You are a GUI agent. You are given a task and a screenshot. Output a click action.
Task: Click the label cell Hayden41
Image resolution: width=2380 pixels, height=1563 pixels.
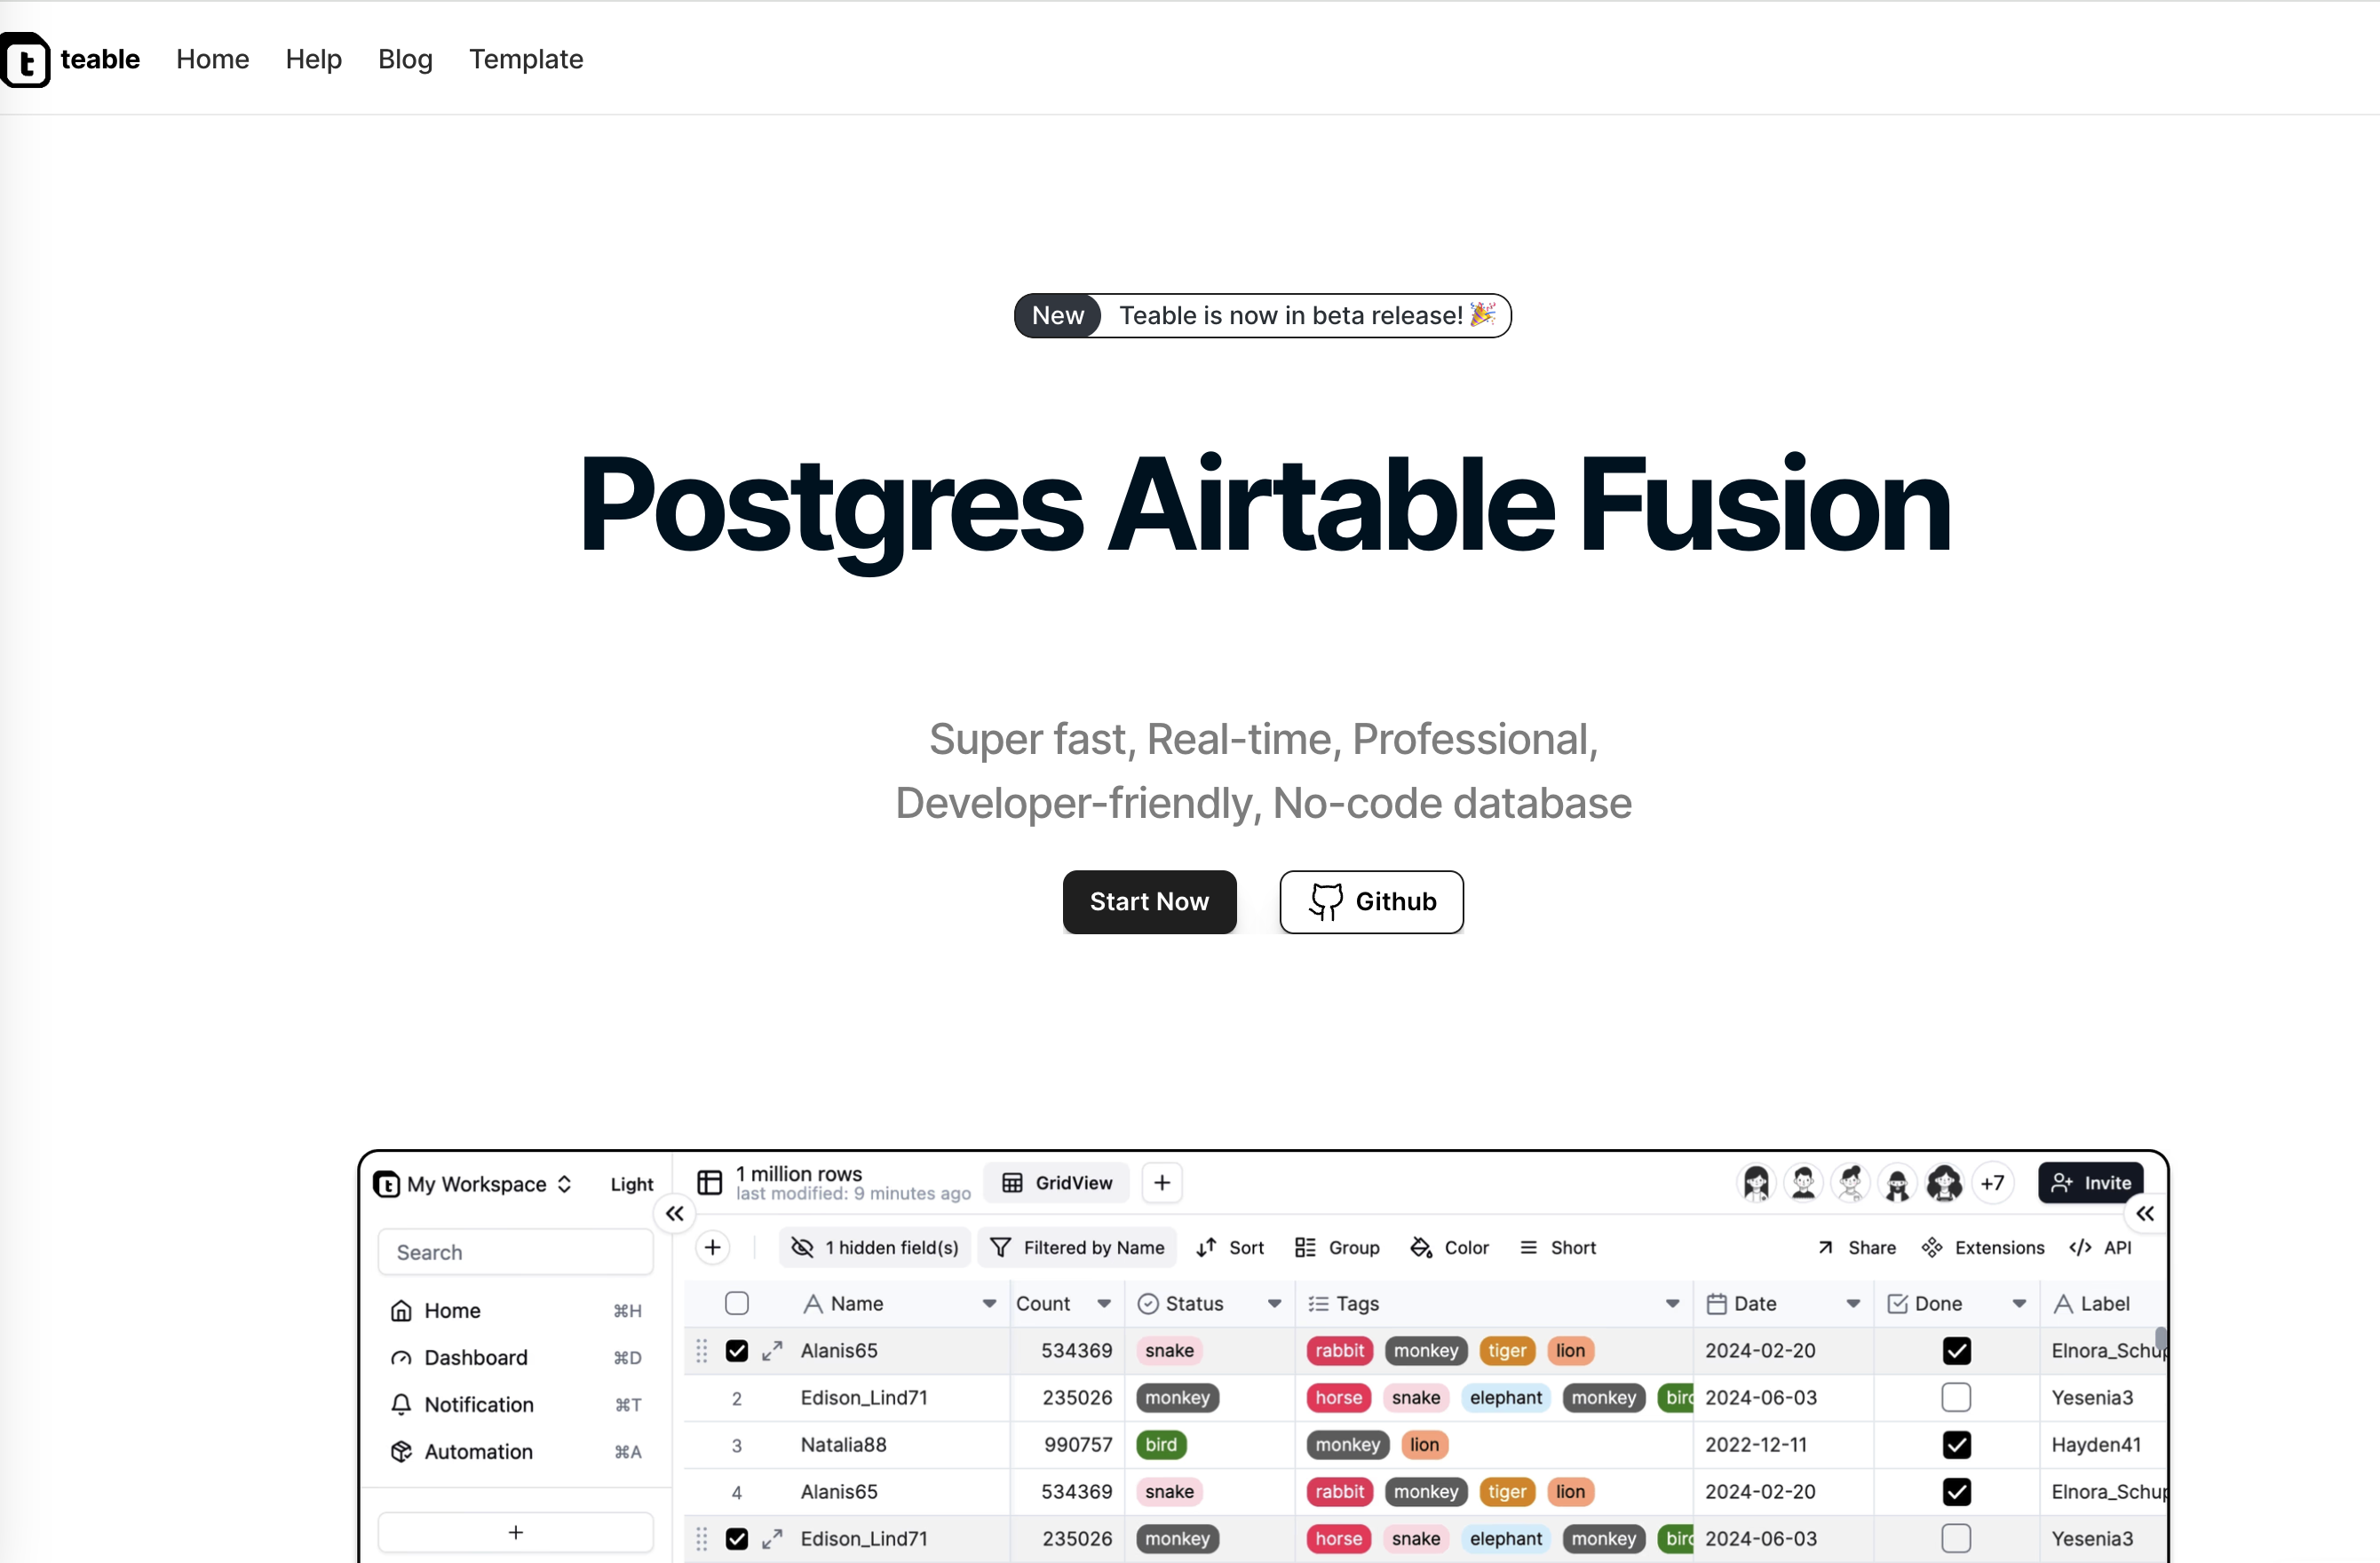[x=2103, y=1445]
